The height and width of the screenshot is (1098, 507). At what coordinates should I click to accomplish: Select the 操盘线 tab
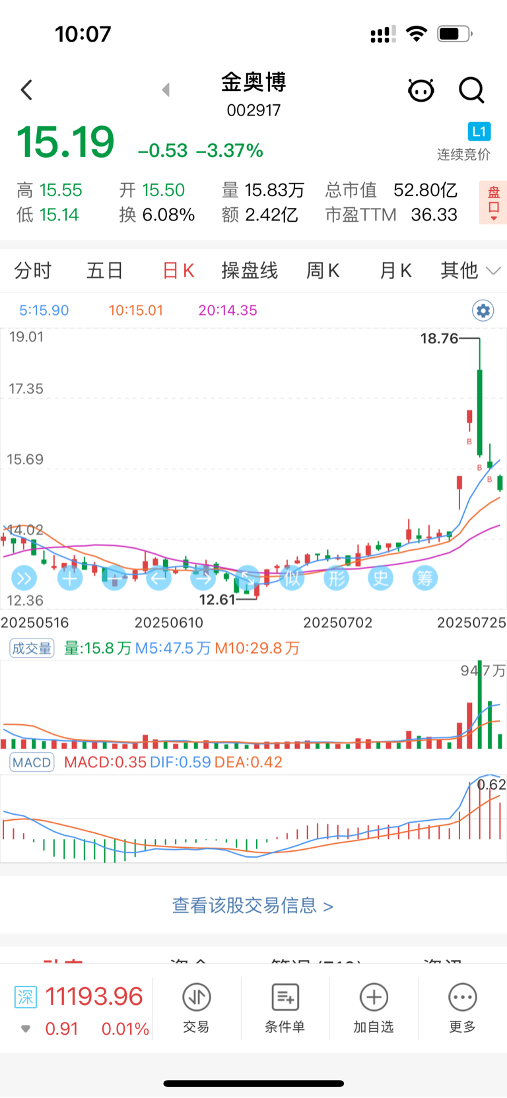pos(250,271)
